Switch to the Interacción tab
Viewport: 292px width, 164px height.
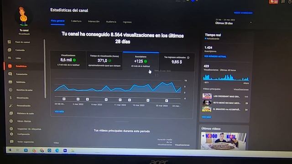[x=94, y=21]
